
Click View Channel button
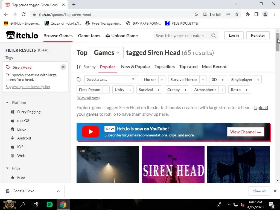246,132
